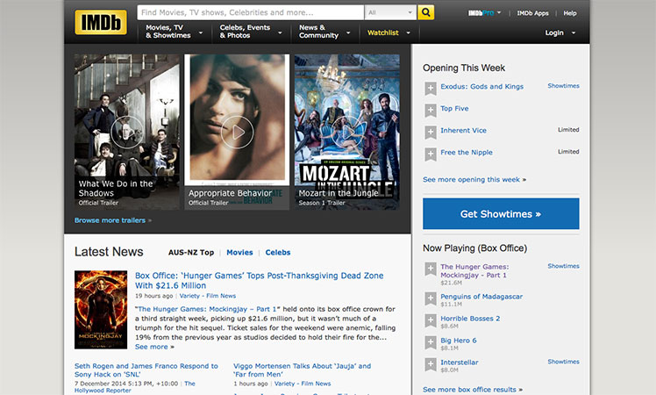The image size is (656, 395).
Task: Open the Mockingjay poster thumbnail
Action: pos(101,310)
